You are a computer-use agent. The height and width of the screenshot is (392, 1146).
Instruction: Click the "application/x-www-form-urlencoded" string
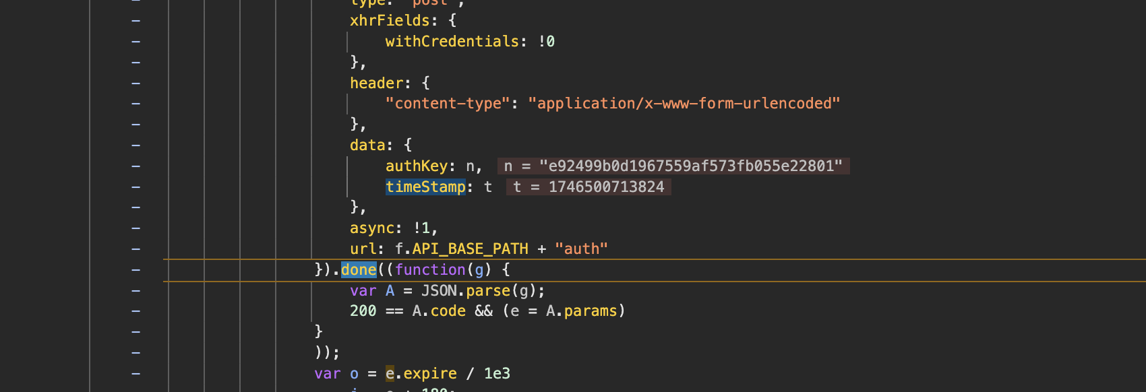[x=684, y=104]
